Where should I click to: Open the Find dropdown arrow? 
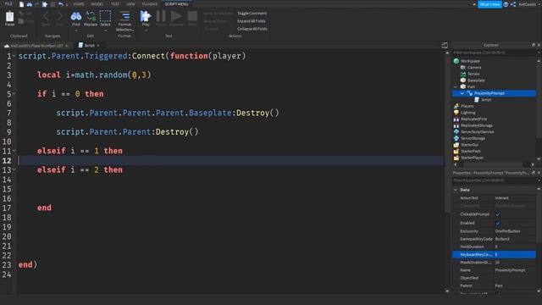click(76, 30)
